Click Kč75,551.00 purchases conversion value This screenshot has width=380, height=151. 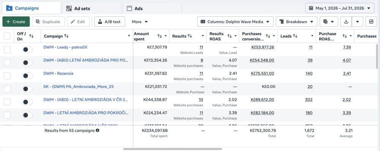tap(263, 73)
